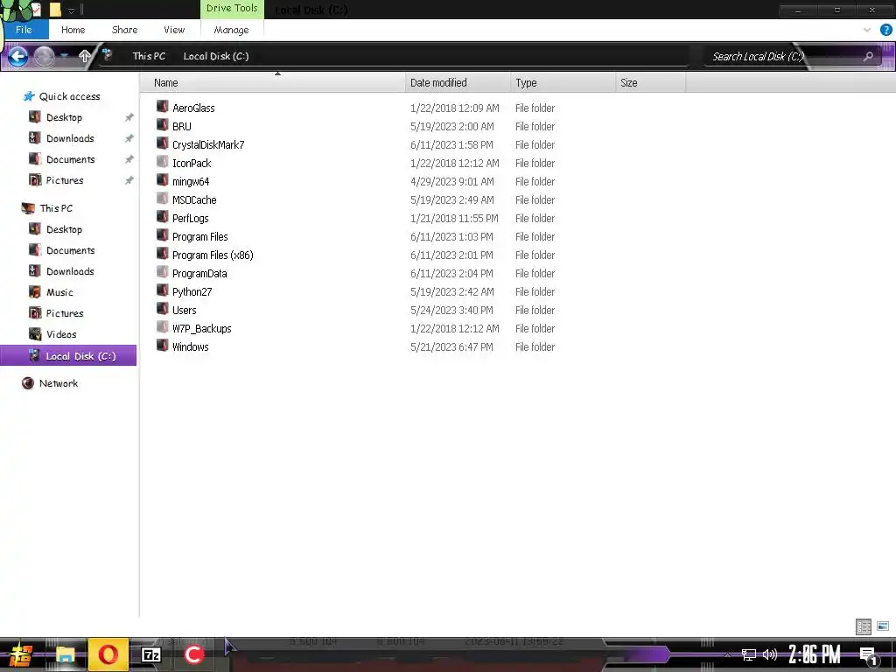This screenshot has height=672, width=896.
Task: Go back using the Back arrow button
Action: coord(17,56)
